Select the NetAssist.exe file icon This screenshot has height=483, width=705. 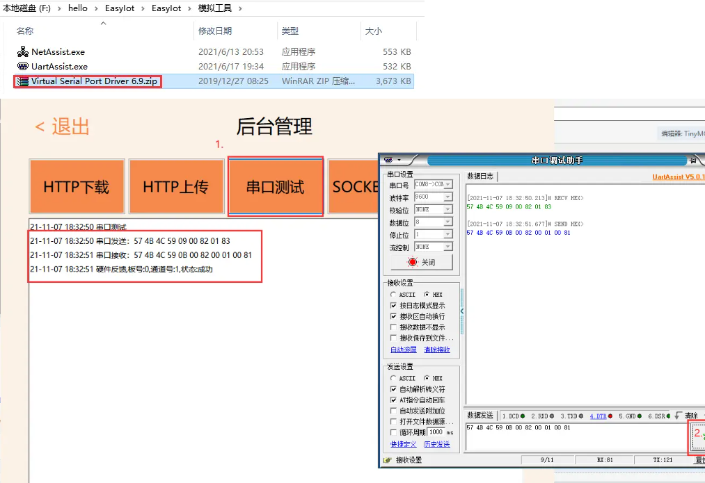point(23,52)
